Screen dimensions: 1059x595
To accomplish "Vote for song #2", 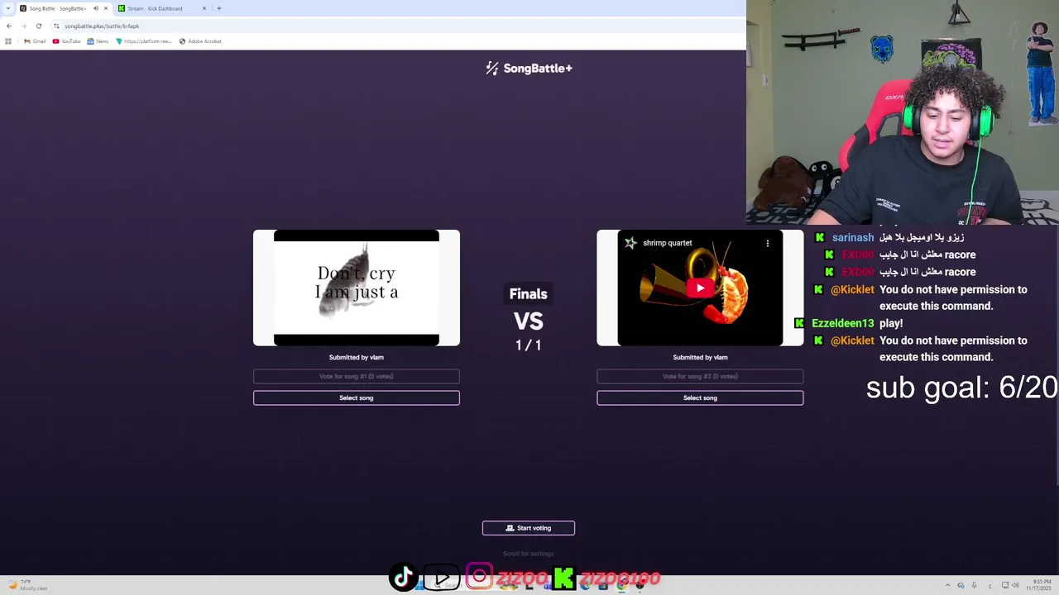I will (x=700, y=376).
